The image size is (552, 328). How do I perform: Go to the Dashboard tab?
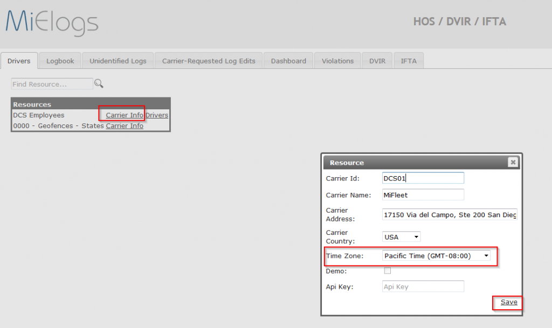(x=288, y=61)
